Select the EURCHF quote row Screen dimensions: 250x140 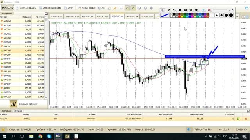point(22,51)
